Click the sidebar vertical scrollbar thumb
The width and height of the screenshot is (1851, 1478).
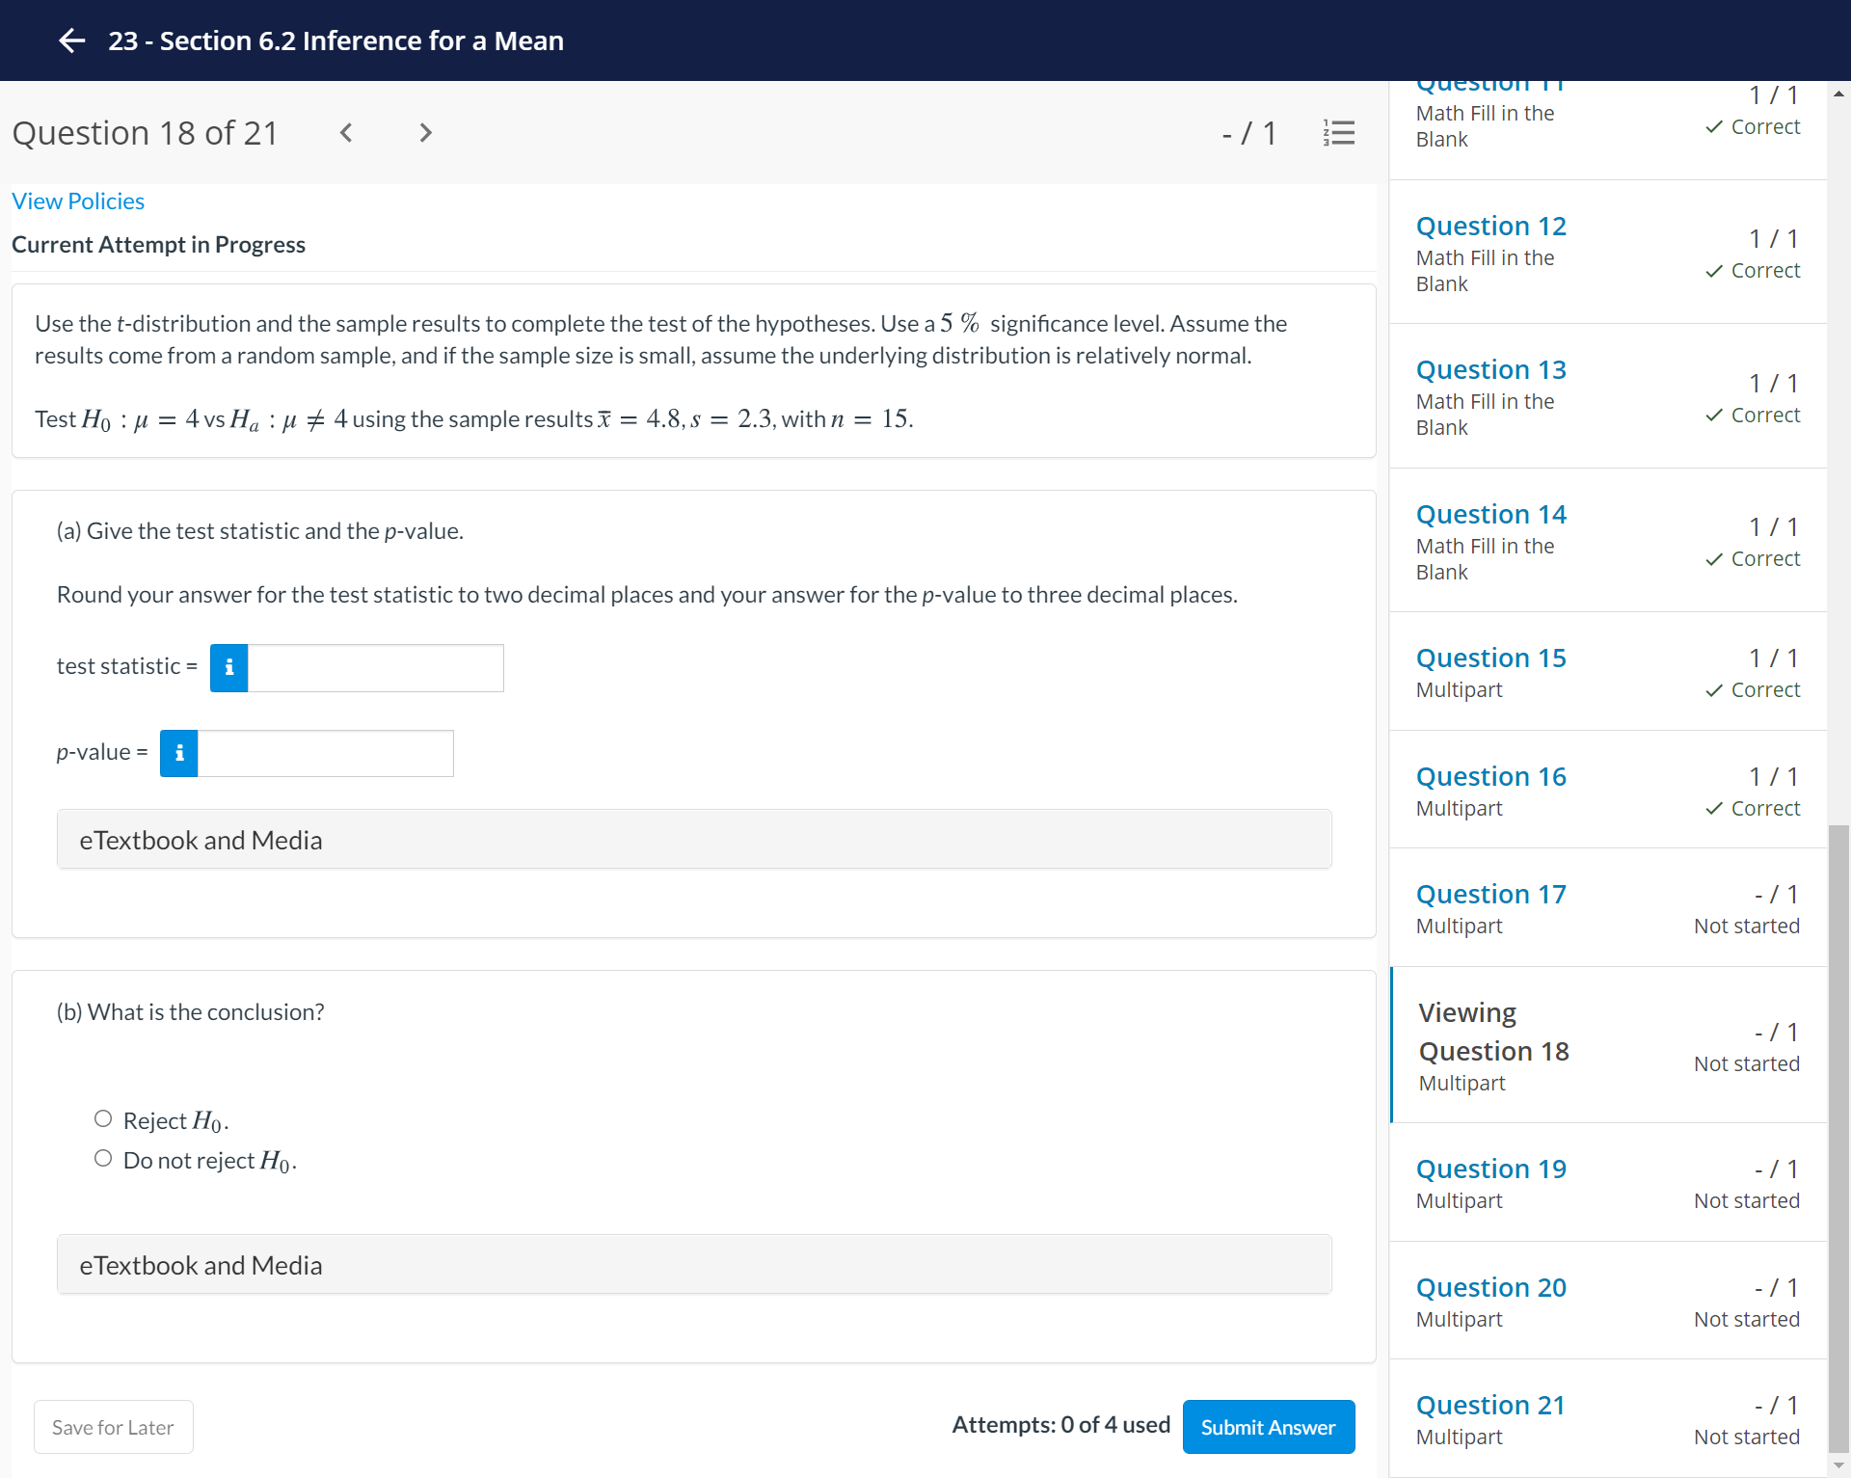point(1838,1138)
